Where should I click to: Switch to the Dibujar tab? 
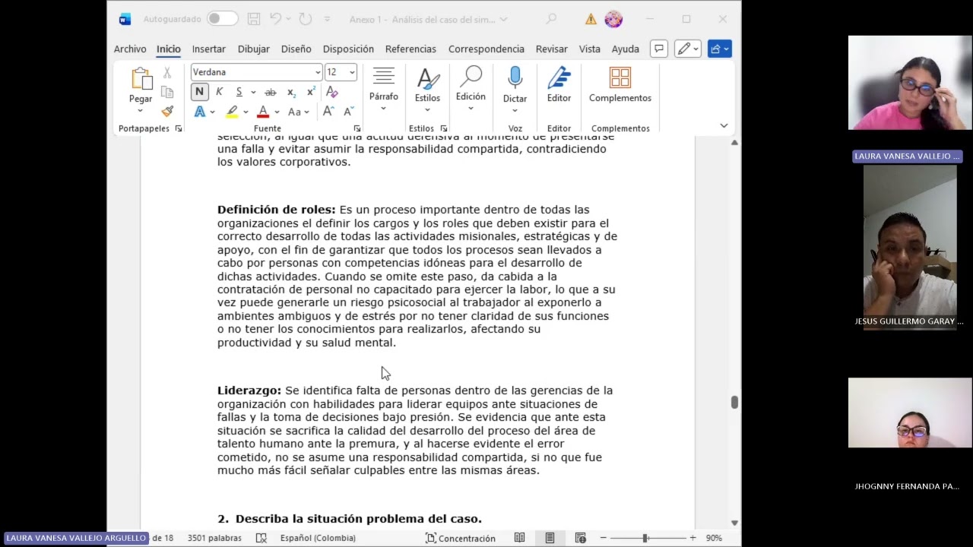(x=253, y=49)
